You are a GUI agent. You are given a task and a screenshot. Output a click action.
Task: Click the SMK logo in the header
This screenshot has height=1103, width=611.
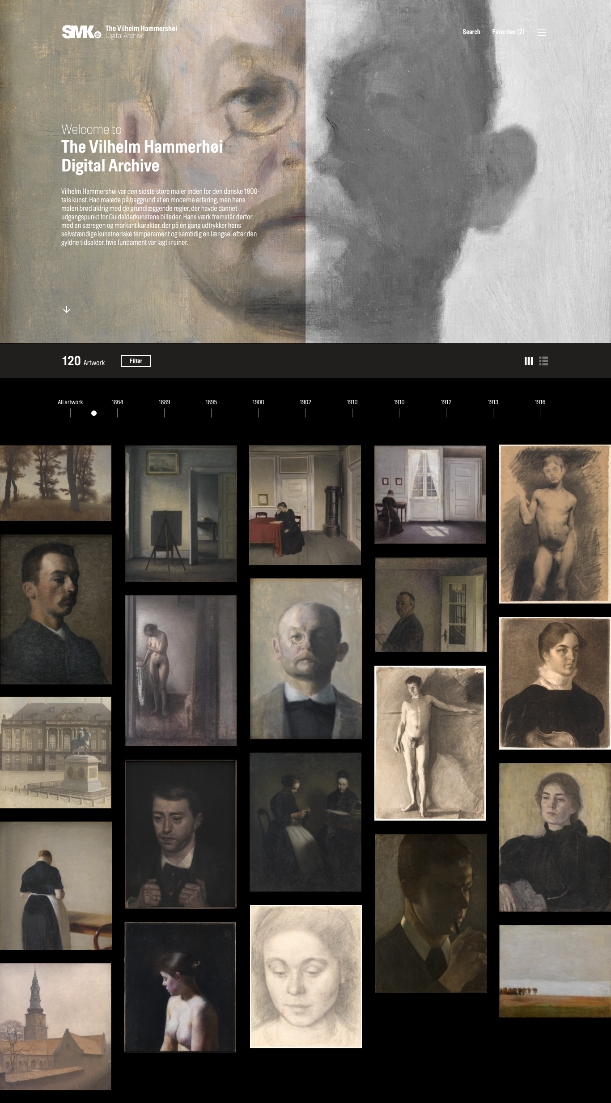click(x=81, y=32)
